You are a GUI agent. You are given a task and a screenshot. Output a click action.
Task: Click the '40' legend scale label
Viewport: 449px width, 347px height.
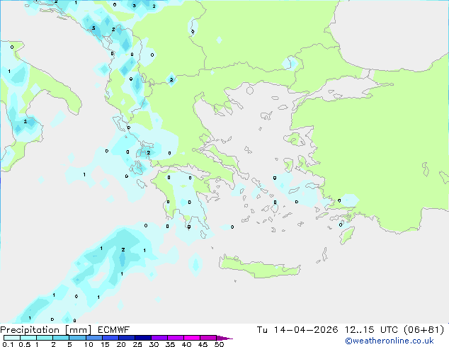click(x=186, y=344)
